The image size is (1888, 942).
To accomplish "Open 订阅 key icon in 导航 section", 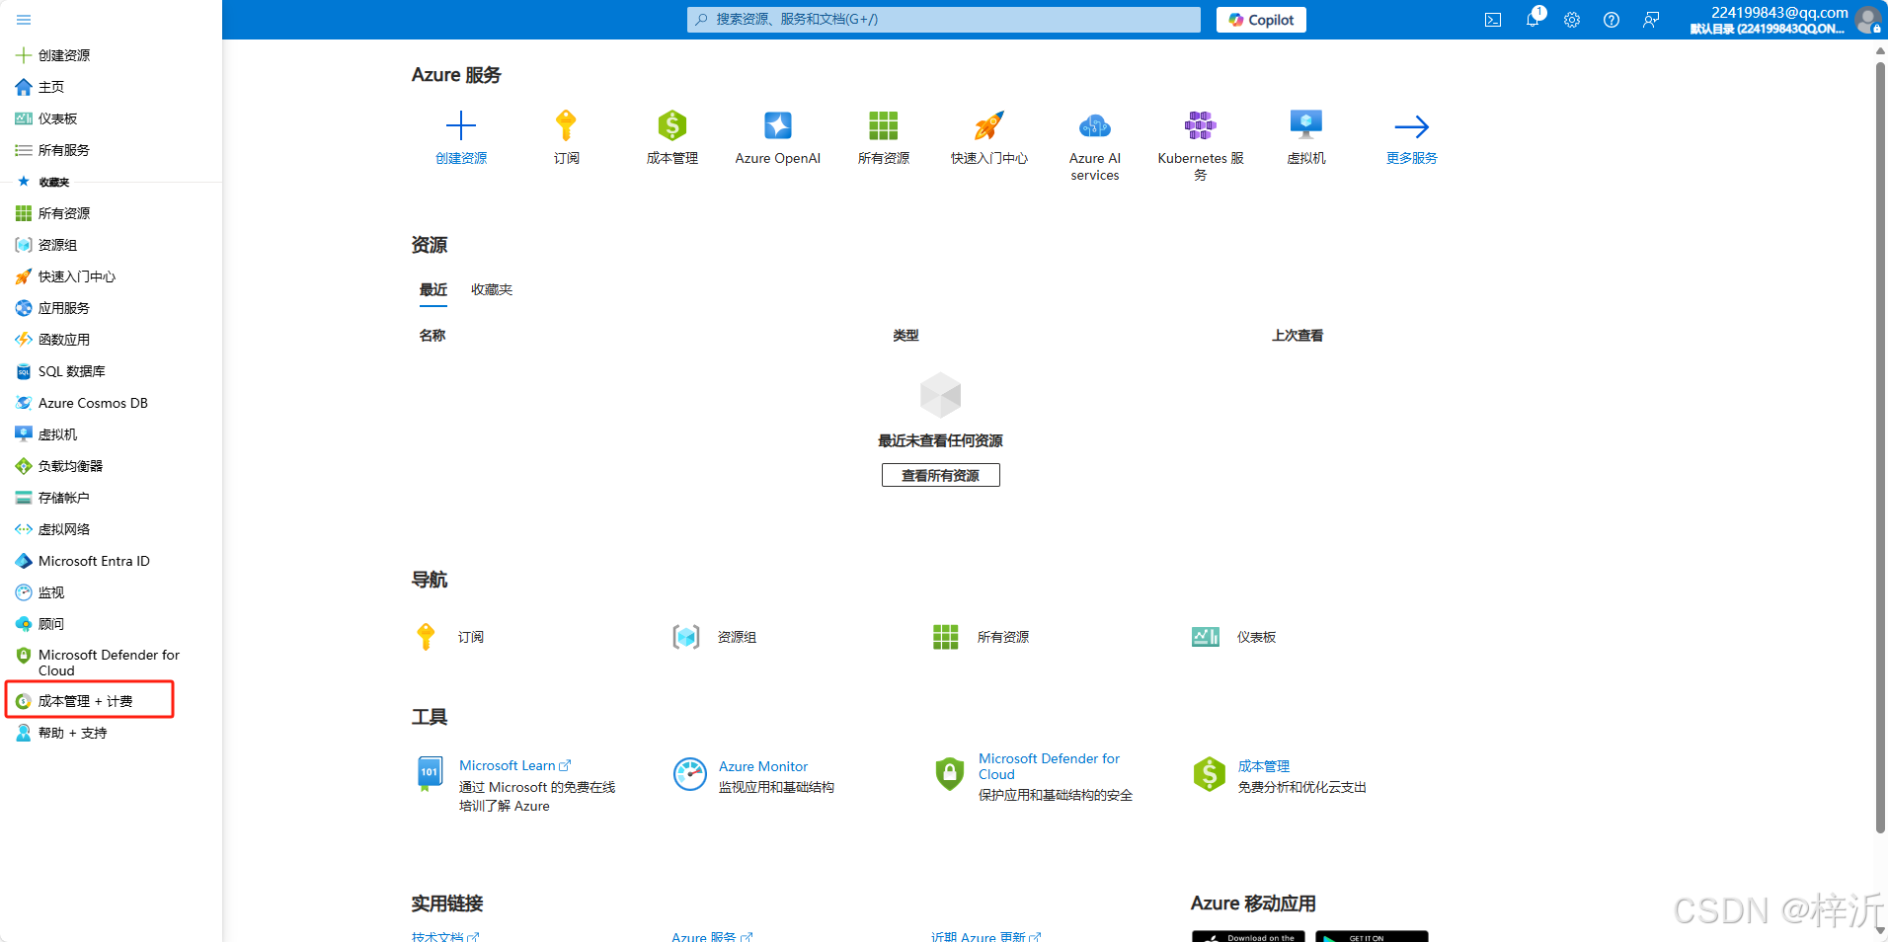I will pos(426,637).
